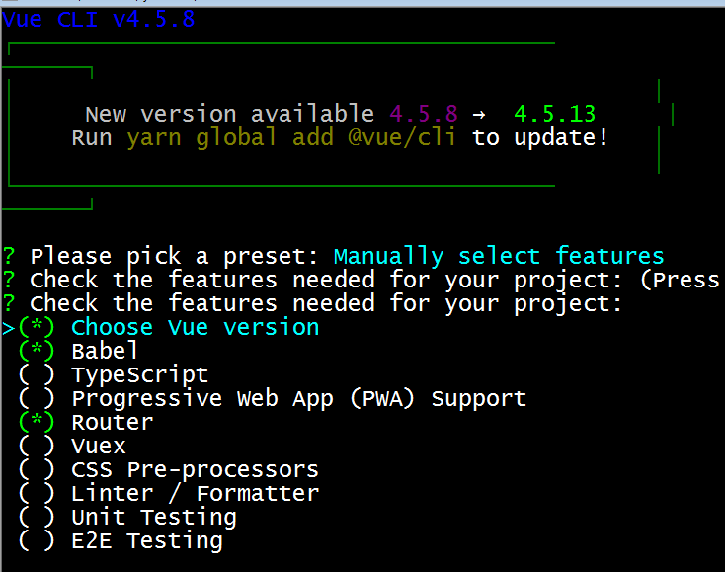Check the Linter / Formatter checkbox
Viewport: 725px width, 572px height.
click(x=37, y=493)
